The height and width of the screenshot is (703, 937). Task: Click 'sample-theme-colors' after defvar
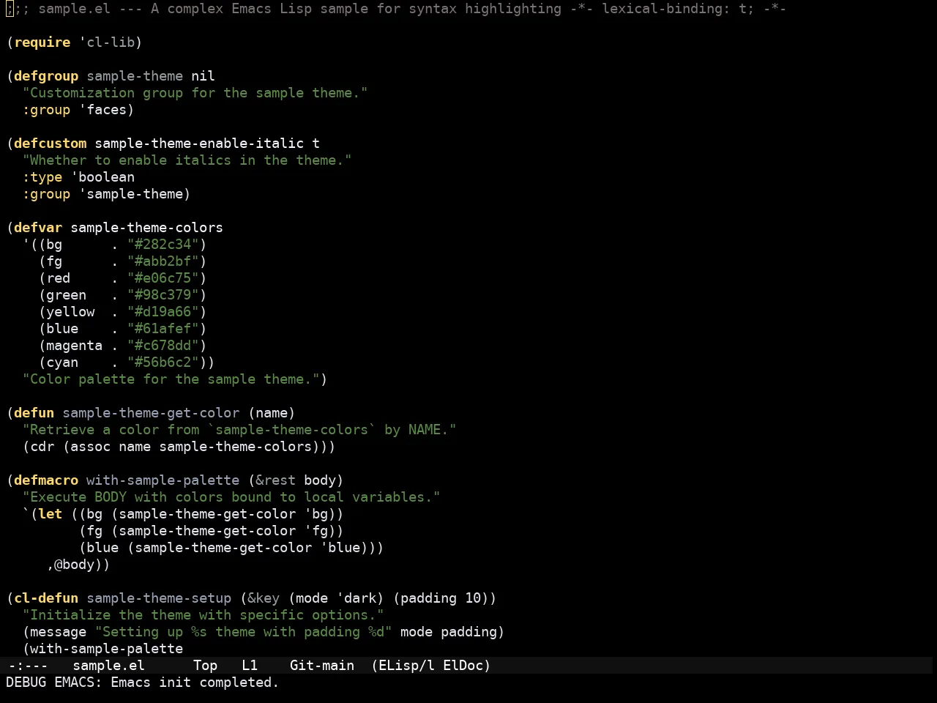[x=146, y=228]
